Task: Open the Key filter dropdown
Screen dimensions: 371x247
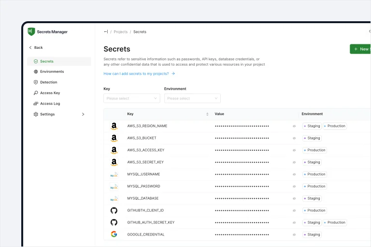Action: pos(132,98)
